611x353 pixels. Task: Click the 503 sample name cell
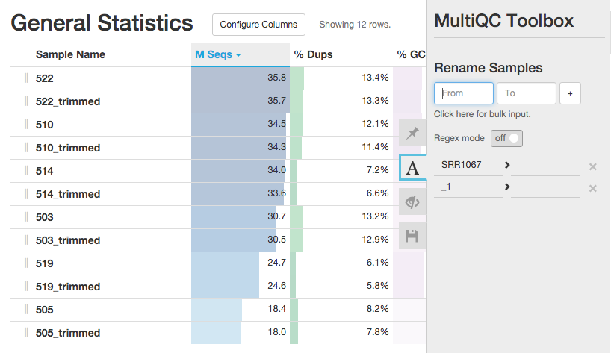click(x=45, y=217)
